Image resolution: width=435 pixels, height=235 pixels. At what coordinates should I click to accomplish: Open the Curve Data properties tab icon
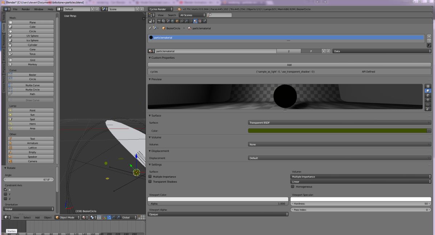click(x=191, y=21)
